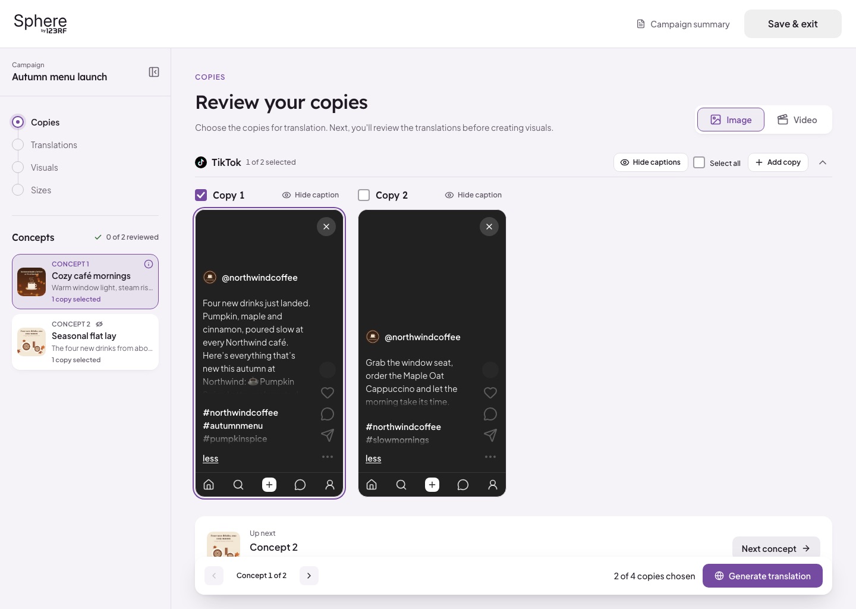Click heart icon in Copy 2 preview
Viewport: 856px width, 609px height.
[490, 393]
